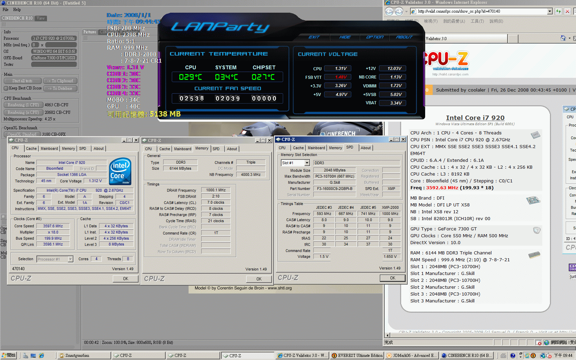Click the help question mark tray icon

click(513, 356)
